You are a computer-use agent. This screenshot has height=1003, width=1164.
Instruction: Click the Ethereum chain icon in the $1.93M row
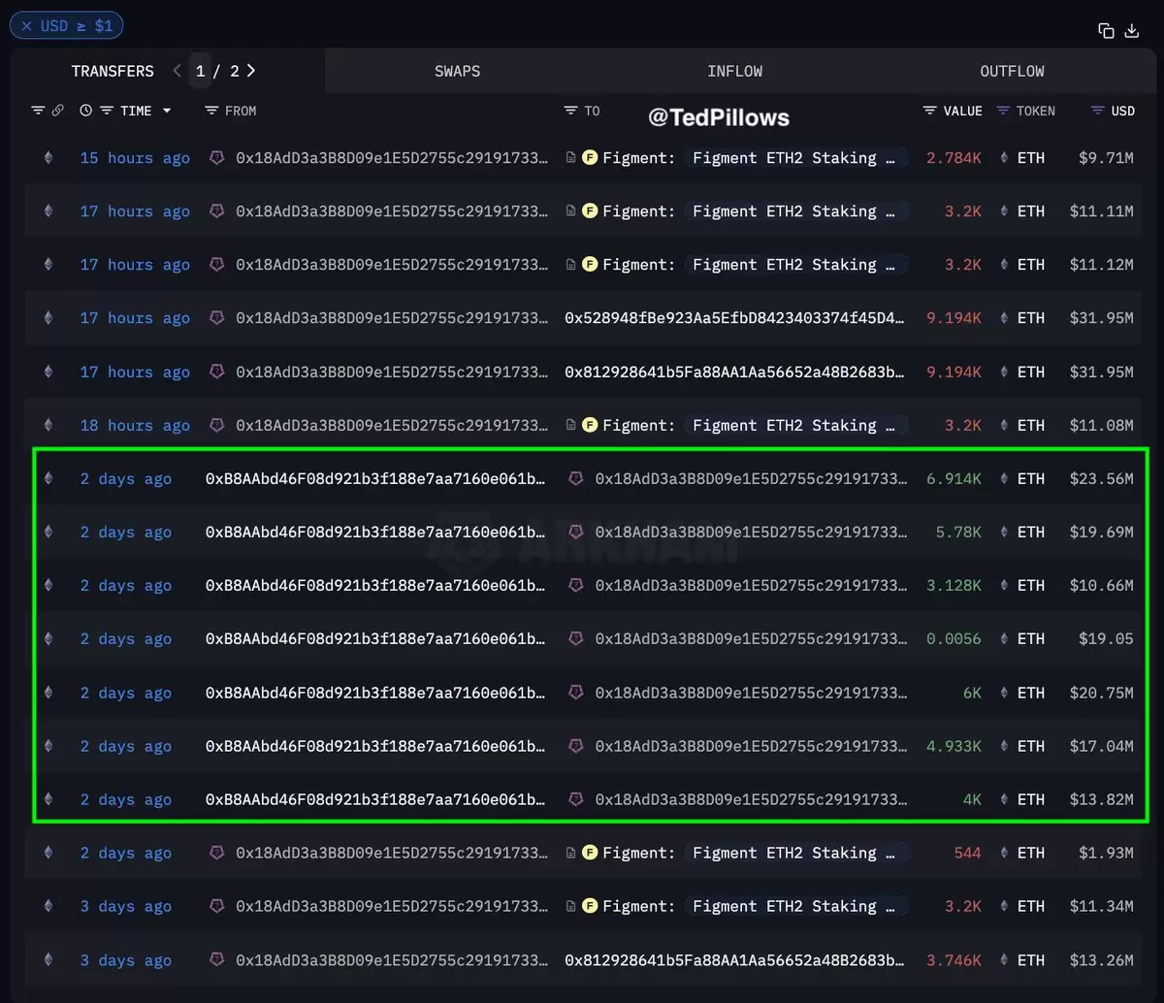[x=48, y=854]
